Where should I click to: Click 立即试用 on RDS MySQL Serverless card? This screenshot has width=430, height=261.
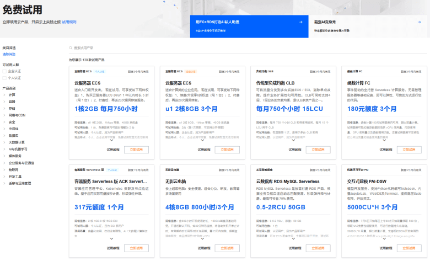(x=318, y=248)
